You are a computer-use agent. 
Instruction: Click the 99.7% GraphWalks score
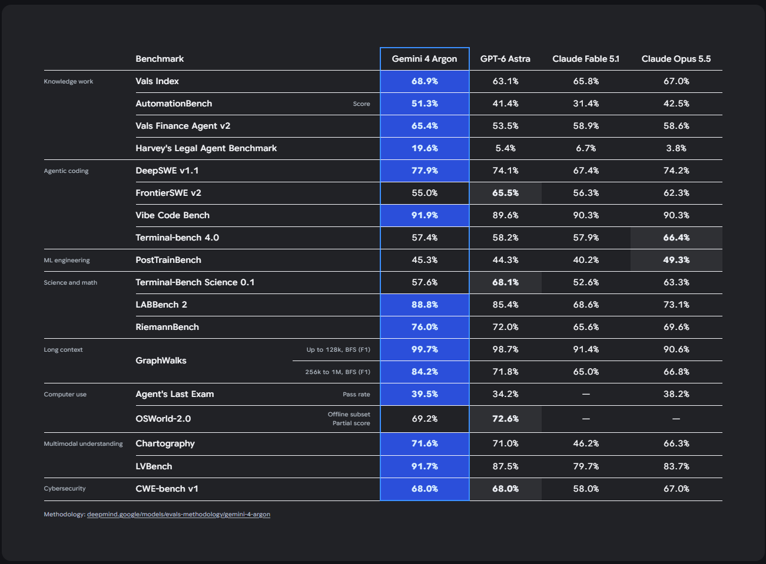(x=425, y=349)
